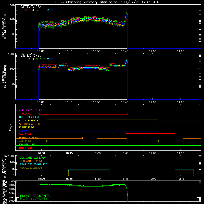The width and height of the screenshot is (204, 204).
Task: Select the BAD_PACKETS flag label
Action: [28, 148]
